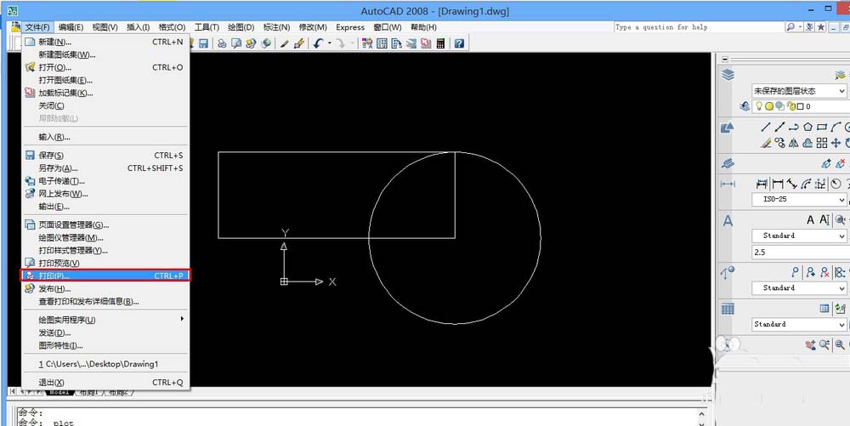850x426 pixels.
Task: Click the Remove Leader icon
Action: click(x=824, y=272)
